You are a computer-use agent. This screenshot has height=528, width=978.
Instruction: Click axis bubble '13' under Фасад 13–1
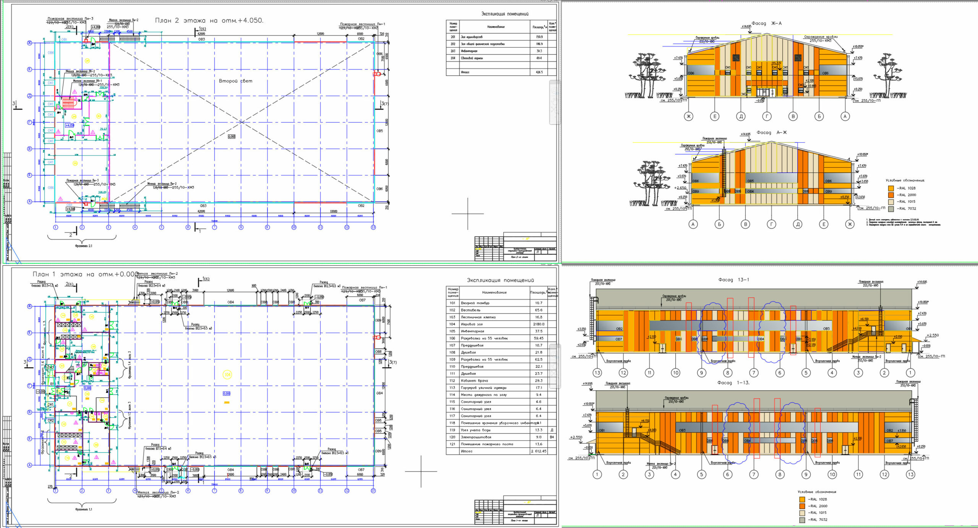coord(597,373)
